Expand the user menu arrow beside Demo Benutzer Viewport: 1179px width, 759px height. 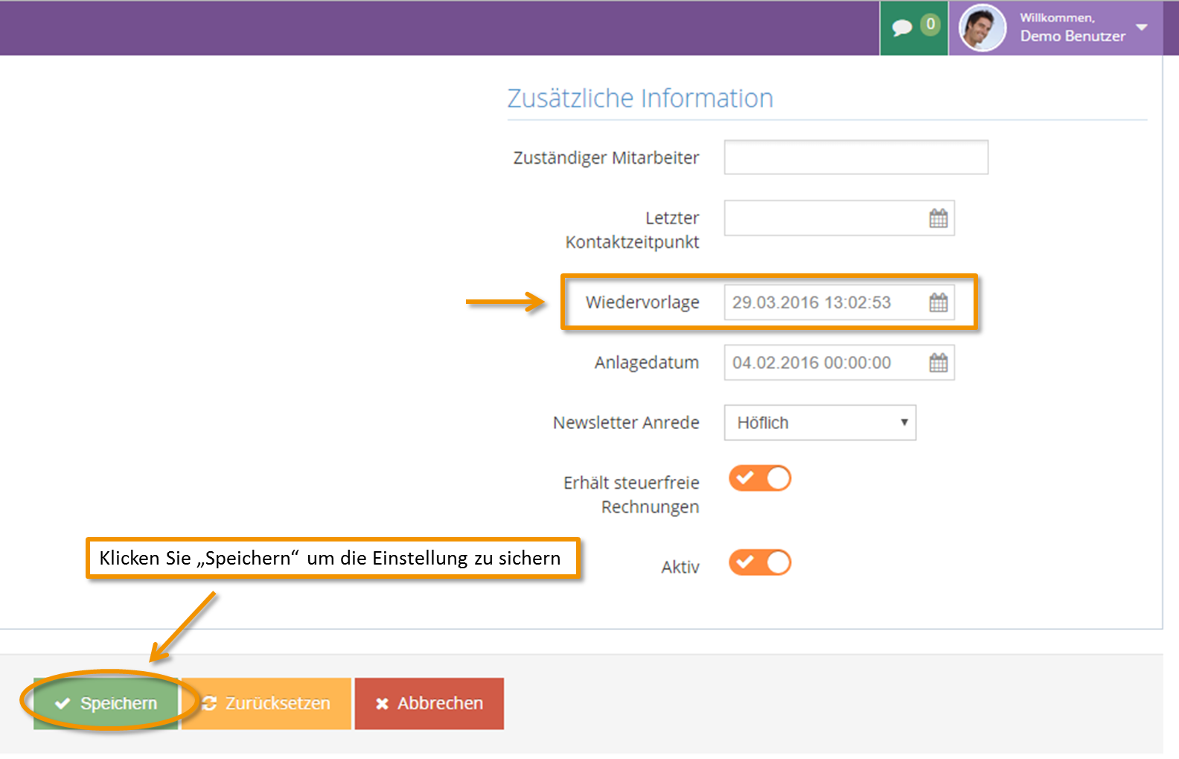coord(1142,28)
